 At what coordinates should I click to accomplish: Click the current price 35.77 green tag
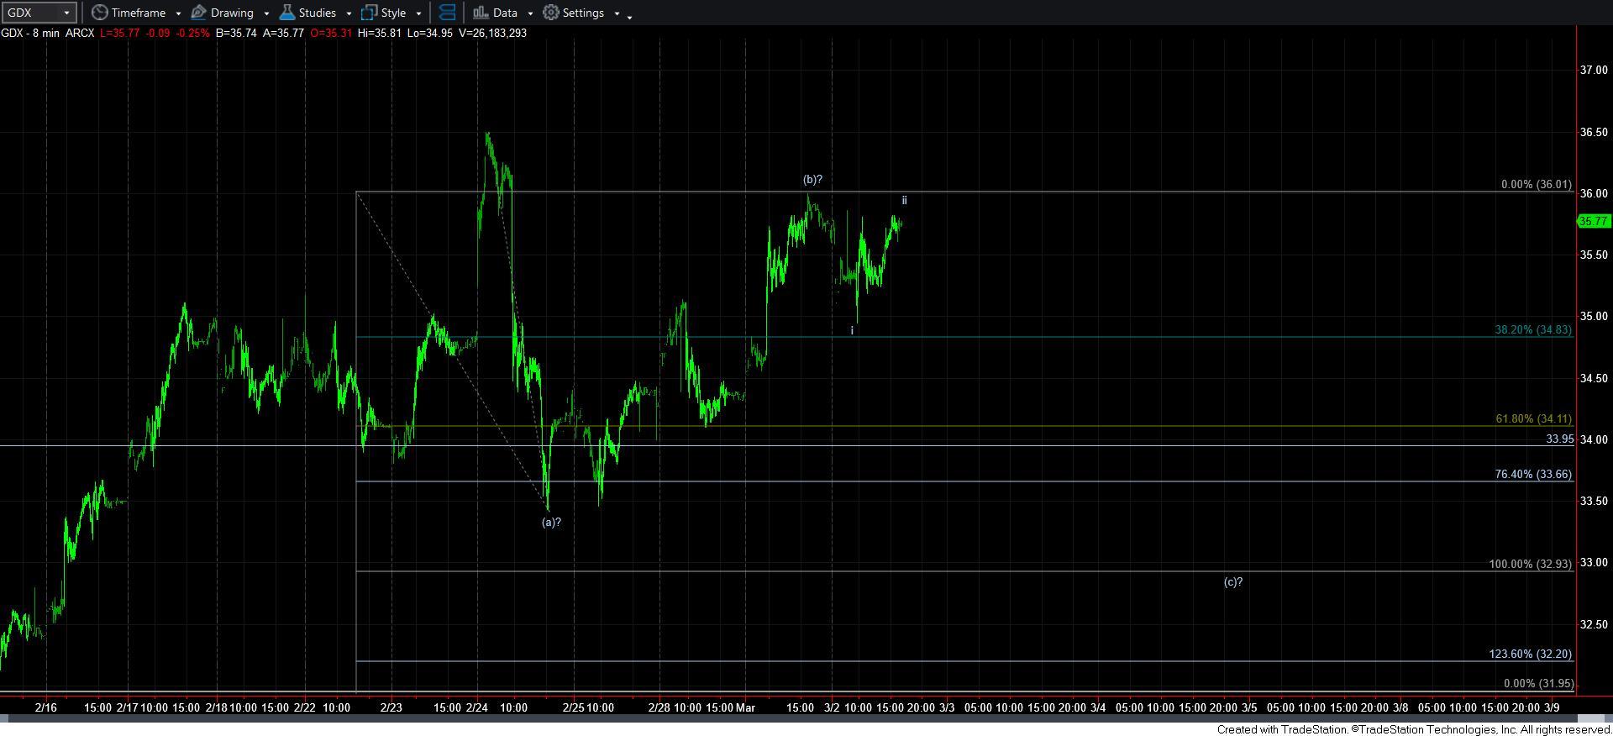point(1593,221)
